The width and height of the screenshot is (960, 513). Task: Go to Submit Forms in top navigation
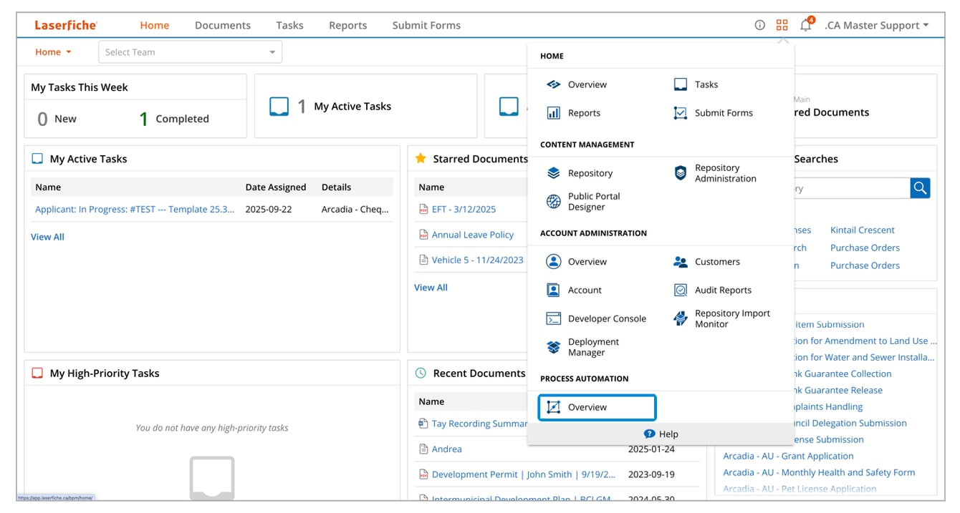pos(426,25)
